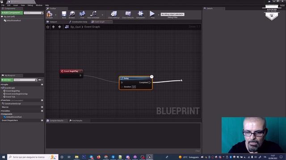
Task: Collapse the Graphs section
Action: click(x=1, y=84)
